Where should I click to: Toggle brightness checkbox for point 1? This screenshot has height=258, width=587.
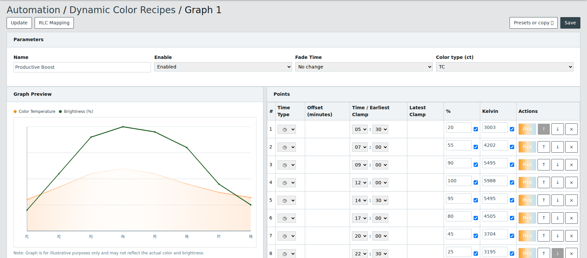pos(476,129)
